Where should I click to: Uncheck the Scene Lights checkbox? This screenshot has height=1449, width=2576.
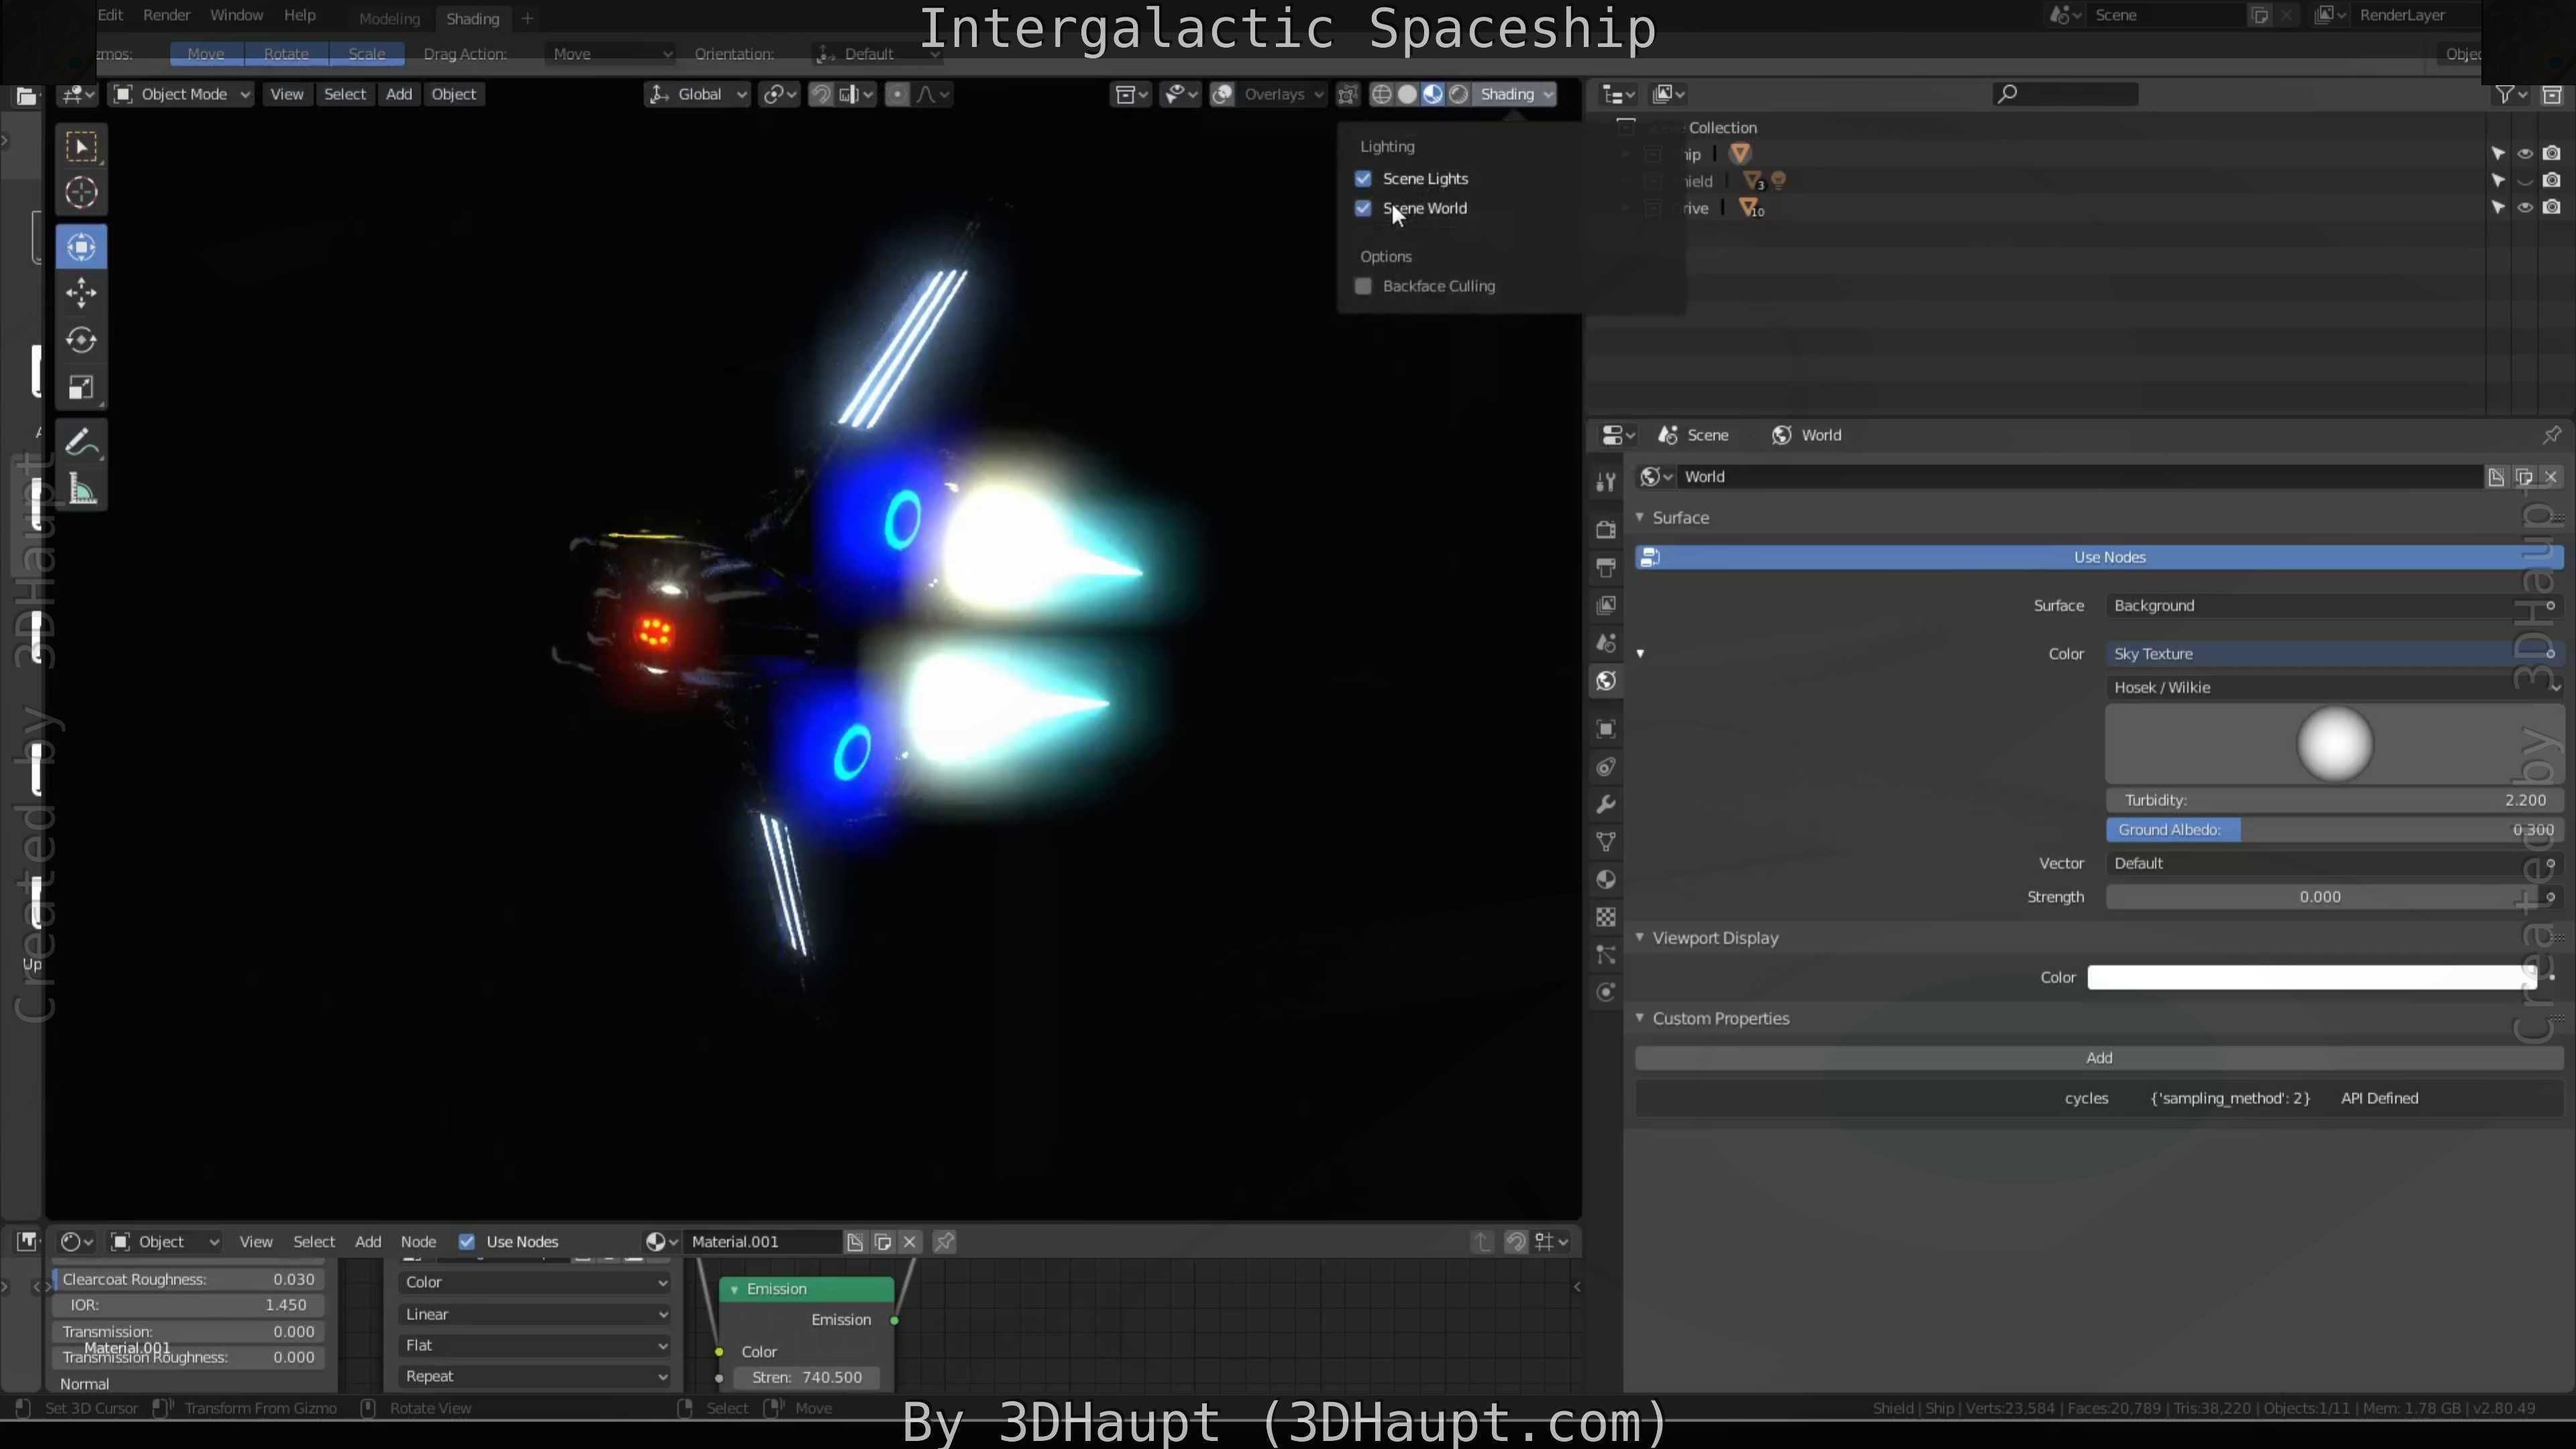pyautogui.click(x=1363, y=179)
